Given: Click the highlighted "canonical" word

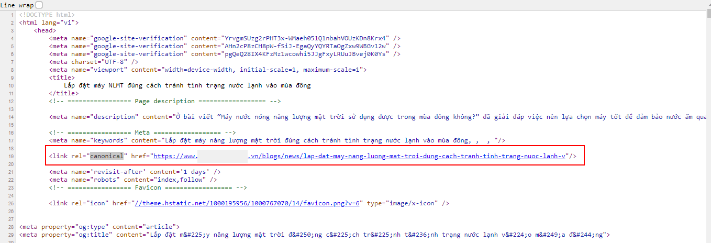Looking at the screenshot, I should click(x=107, y=156).
